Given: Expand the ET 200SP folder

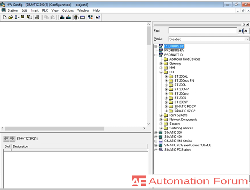Looking at the screenshot, I should coord(166,102).
